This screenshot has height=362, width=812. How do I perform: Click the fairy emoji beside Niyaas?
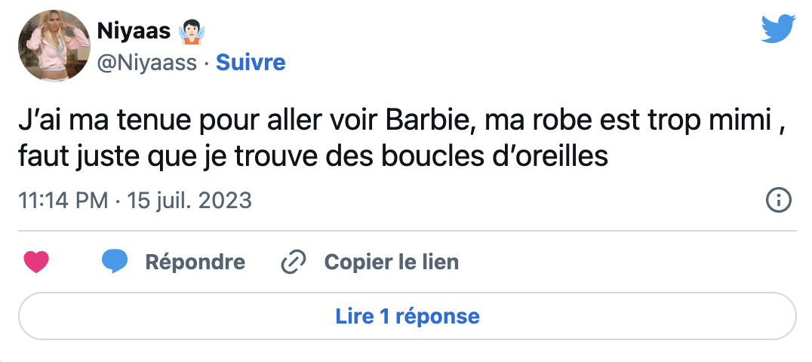[x=193, y=31]
